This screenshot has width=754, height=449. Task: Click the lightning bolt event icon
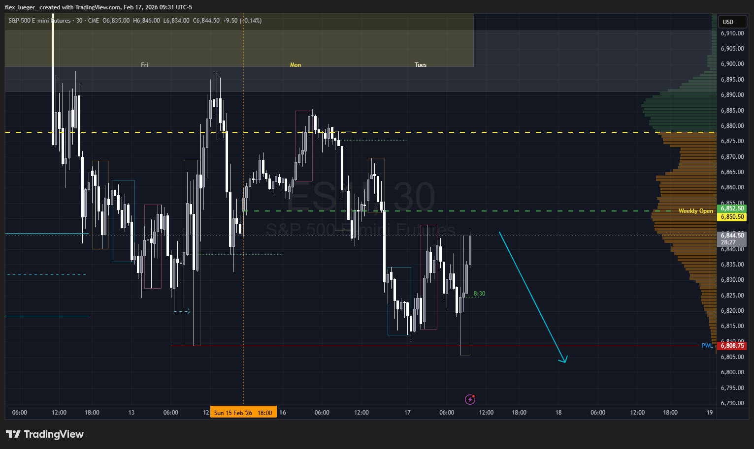tap(470, 399)
